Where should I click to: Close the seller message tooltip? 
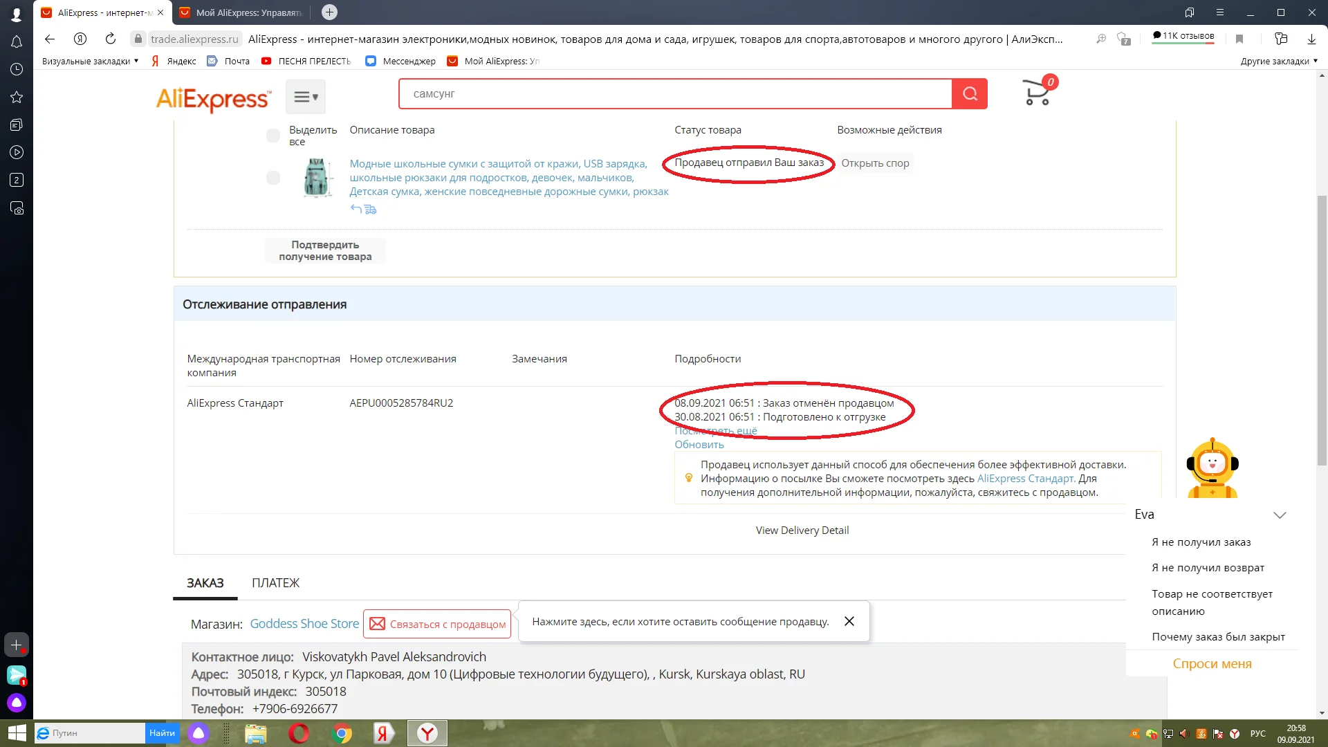point(849,621)
